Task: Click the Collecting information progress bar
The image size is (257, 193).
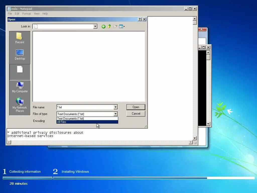Action: click(x=27, y=178)
